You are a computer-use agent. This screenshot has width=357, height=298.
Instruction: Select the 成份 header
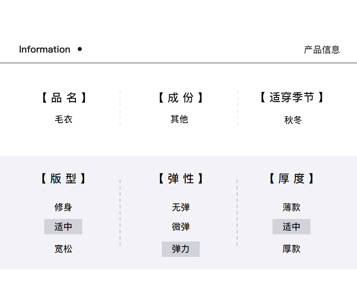(x=181, y=98)
